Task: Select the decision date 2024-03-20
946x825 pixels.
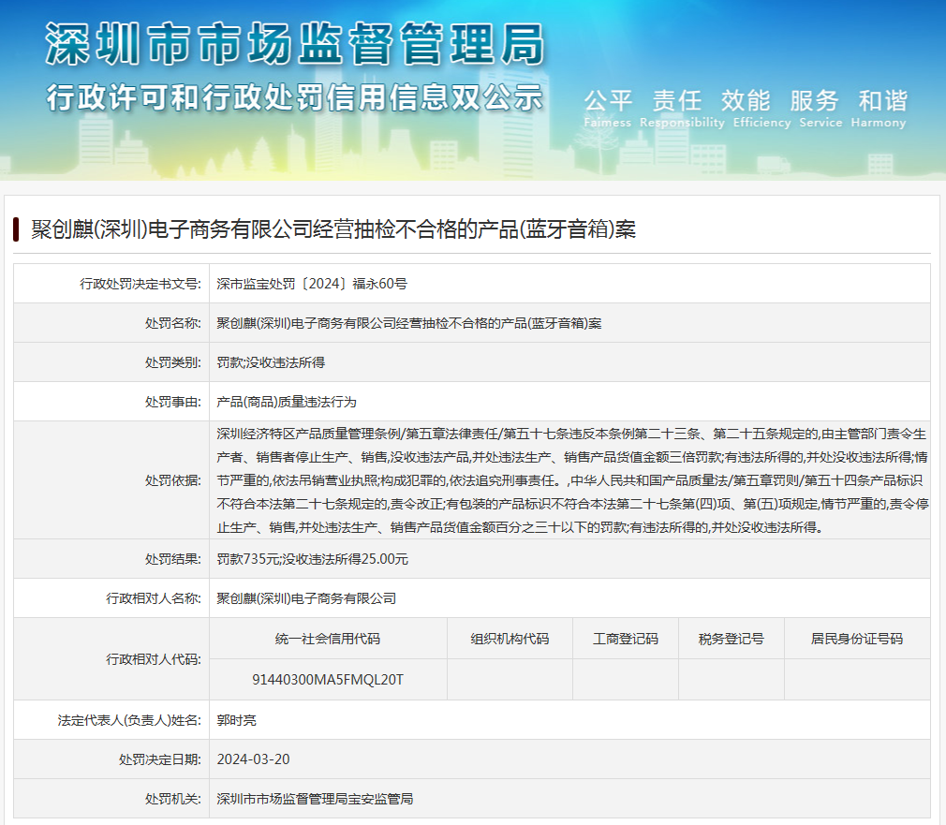Action: coord(254,759)
